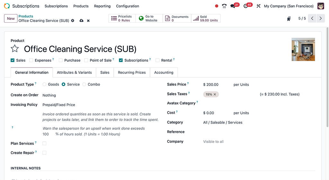Click the favorite star next to product name
The height and width of the screenshot is (180, 329).
point(15,49)
